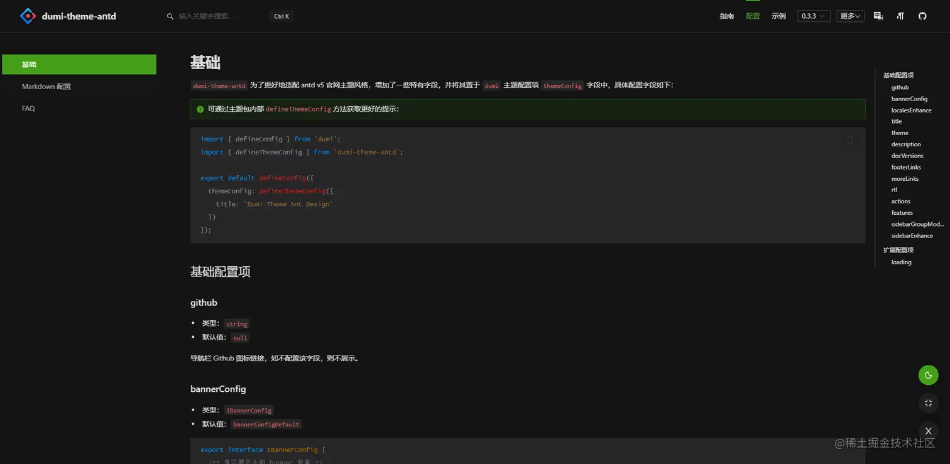Expand the 更多 dropdown menu

(x=849, y=16)
